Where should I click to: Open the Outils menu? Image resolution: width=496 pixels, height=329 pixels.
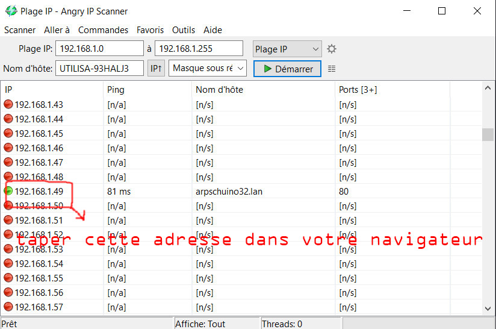[184, 30]
